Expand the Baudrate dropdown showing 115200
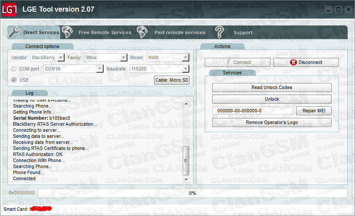The height and width of the screenshot is (216, 355). coord(186,69)
